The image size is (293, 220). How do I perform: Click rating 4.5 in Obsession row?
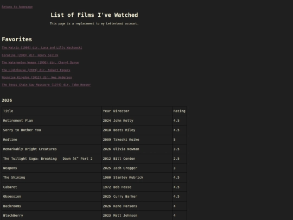(x=180, y=197)
